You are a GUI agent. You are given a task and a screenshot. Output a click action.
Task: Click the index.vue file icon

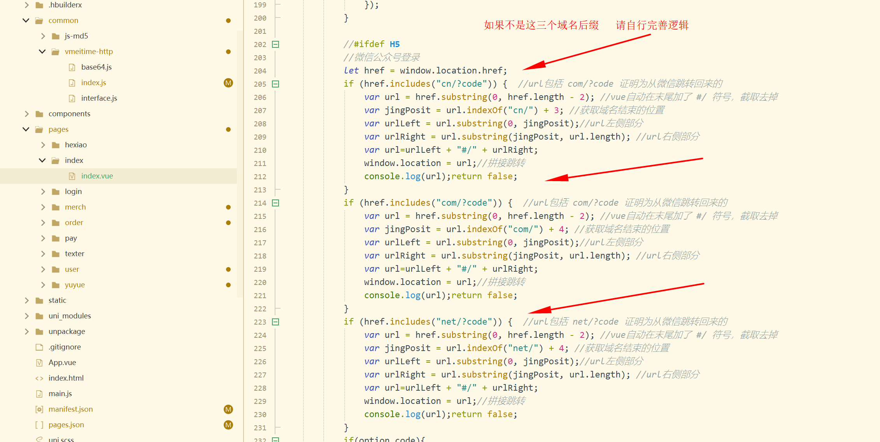[72, 176]
